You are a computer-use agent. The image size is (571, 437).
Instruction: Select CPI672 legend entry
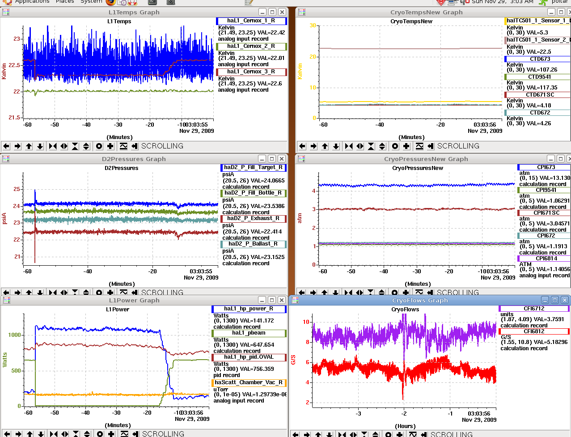(x=544, y=236)
